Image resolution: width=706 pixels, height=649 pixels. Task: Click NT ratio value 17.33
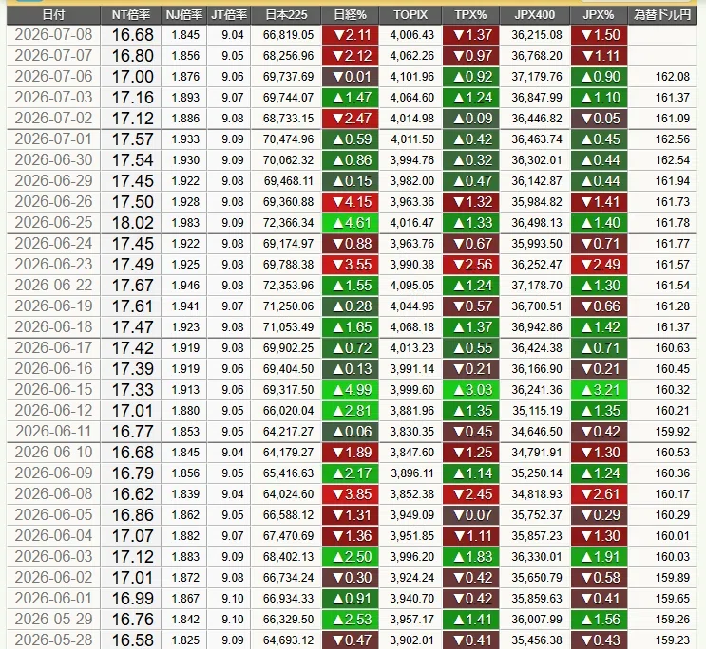click(132, 389)
